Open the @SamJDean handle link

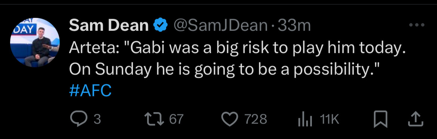[220, 26]
